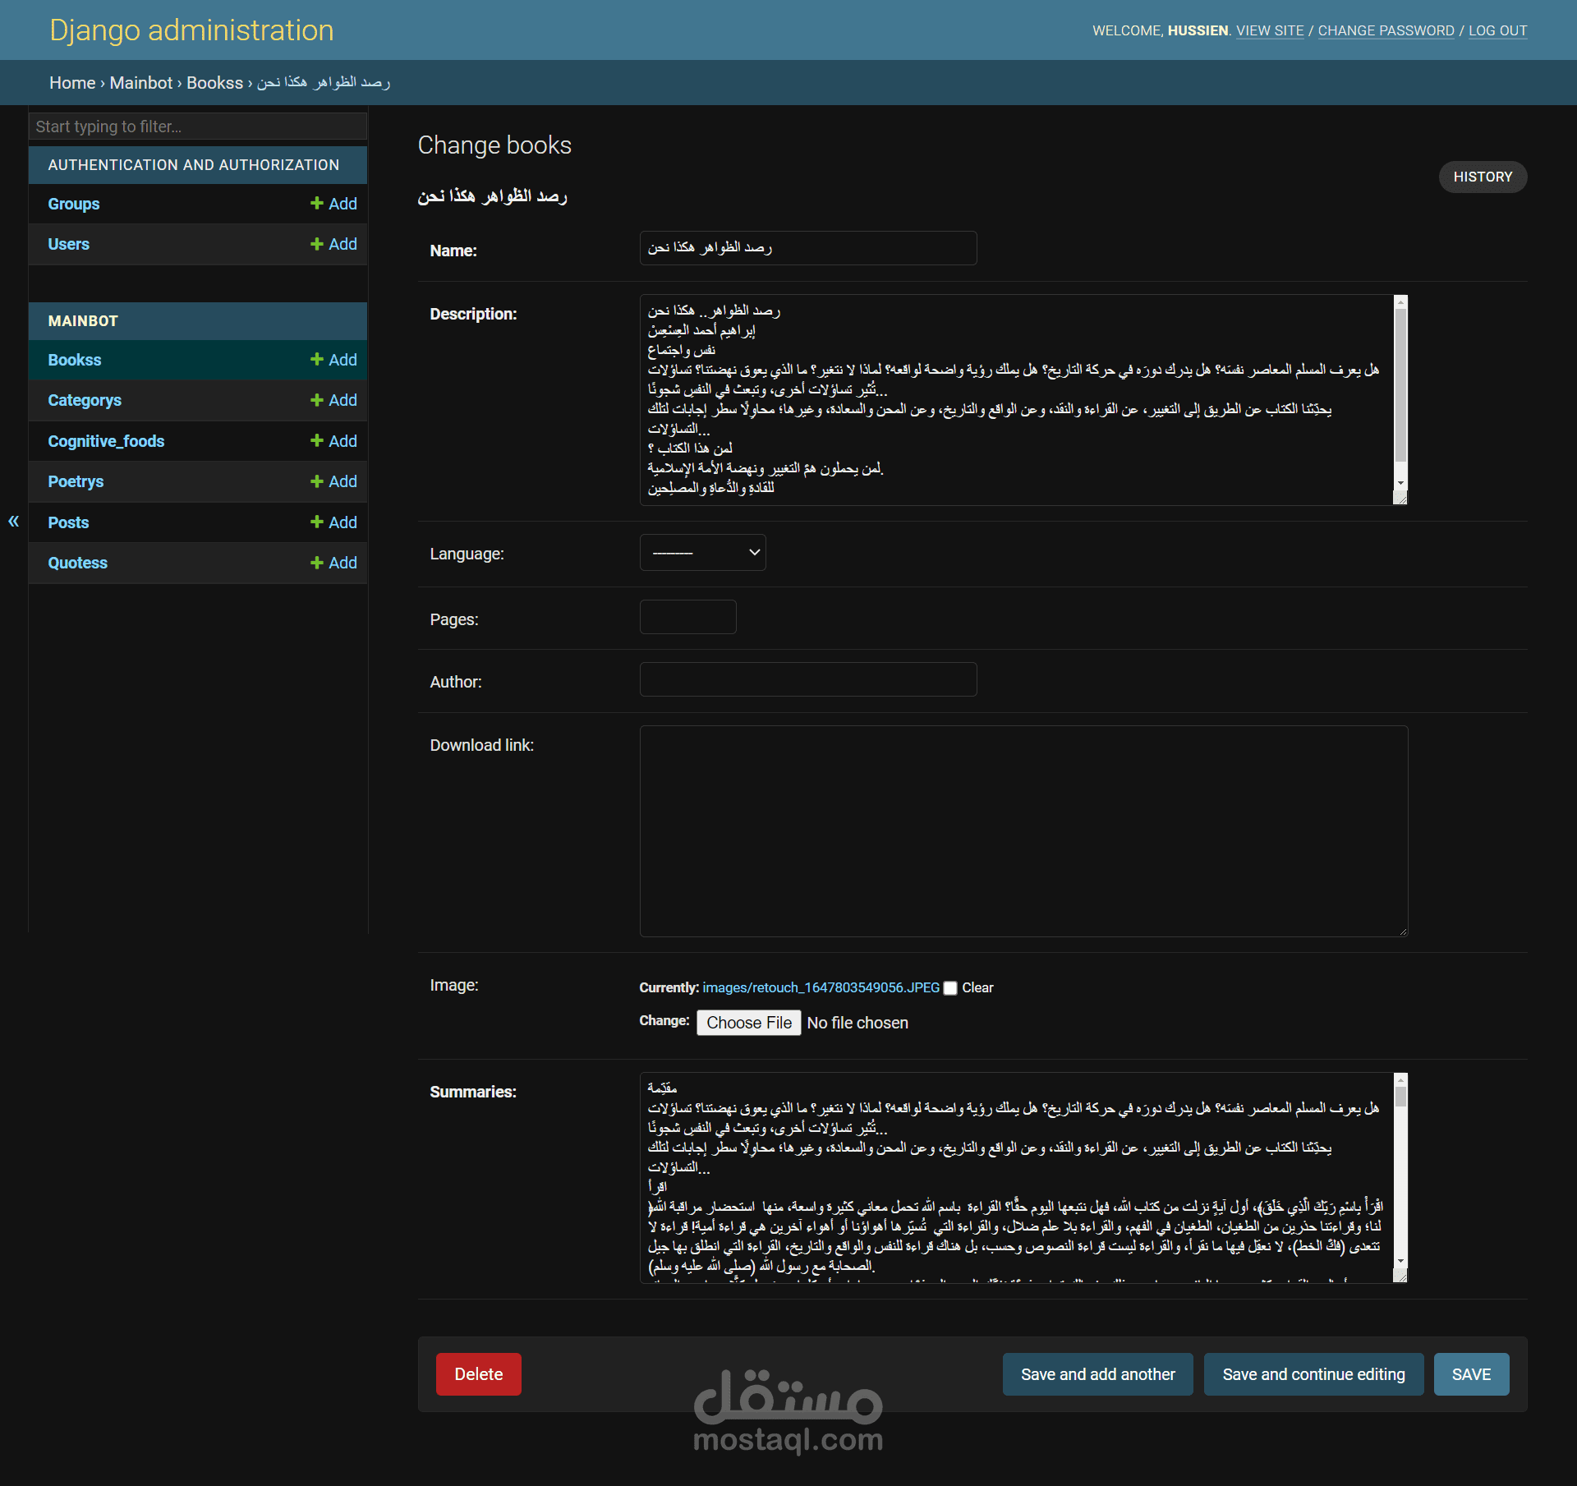Click the Choose File button for image
This screenshot has height=1486, width=1577.
point(748,1023)
